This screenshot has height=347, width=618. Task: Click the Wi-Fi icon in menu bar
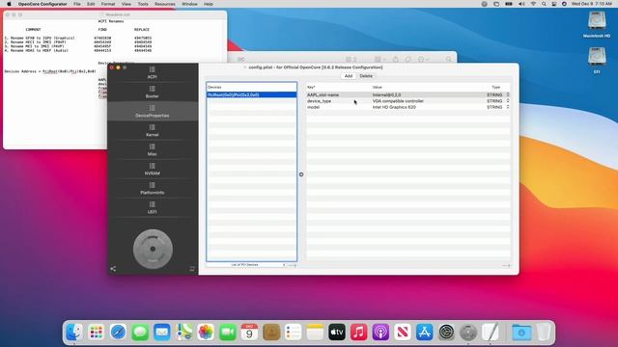(x=533, y=4)
